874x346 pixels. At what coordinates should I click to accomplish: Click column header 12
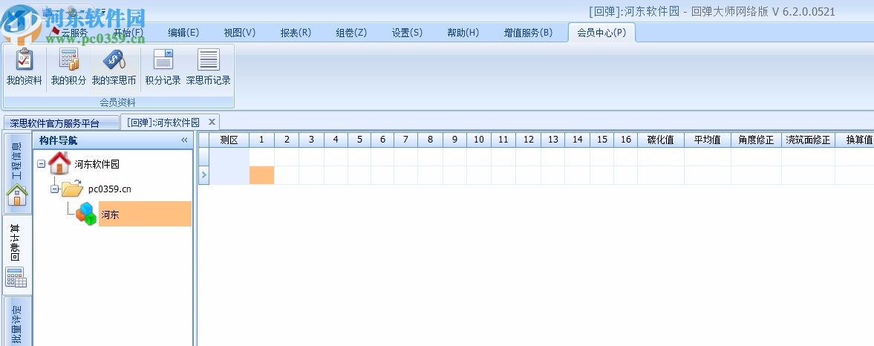coord(529,140)
